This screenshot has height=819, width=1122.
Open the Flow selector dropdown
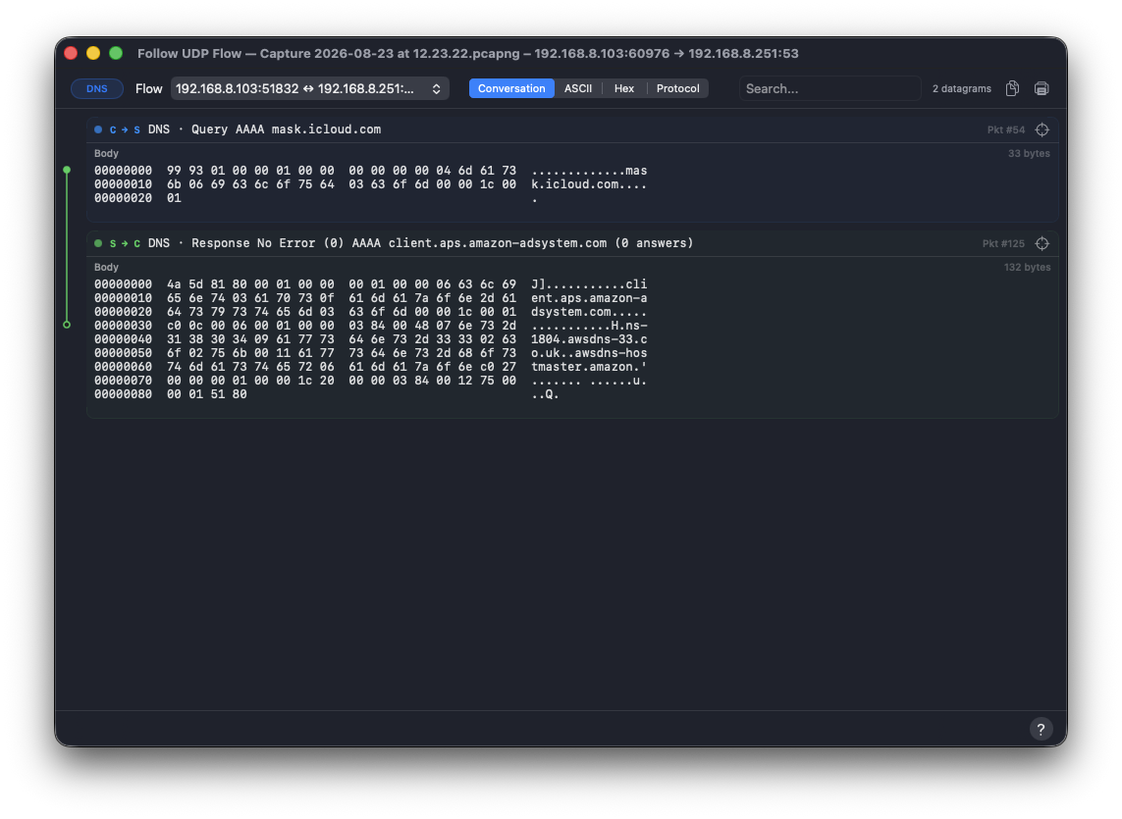309,88
